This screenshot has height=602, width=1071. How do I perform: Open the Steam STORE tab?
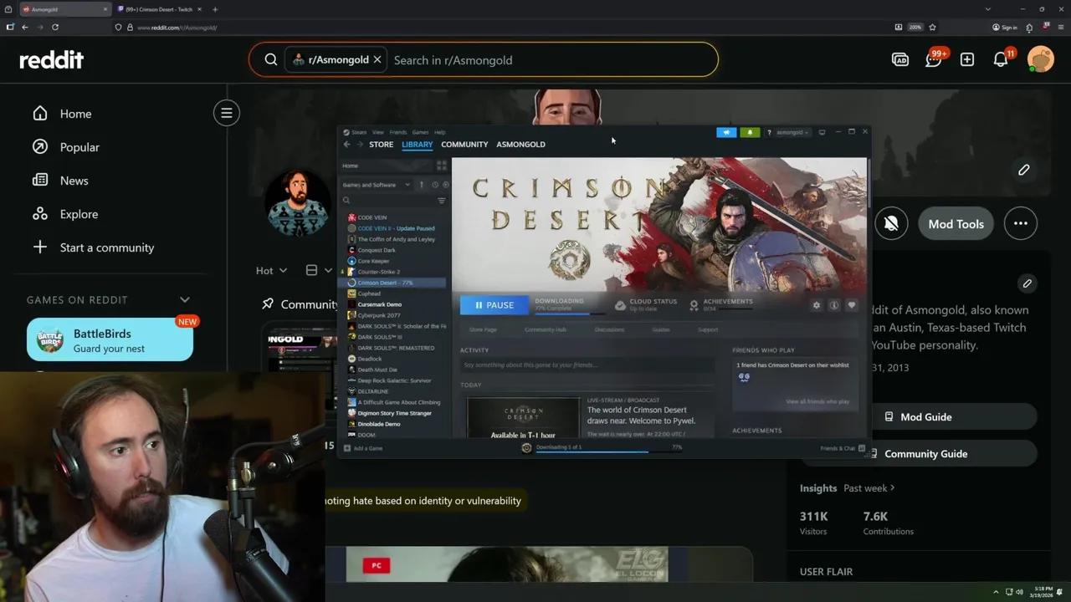381,144
